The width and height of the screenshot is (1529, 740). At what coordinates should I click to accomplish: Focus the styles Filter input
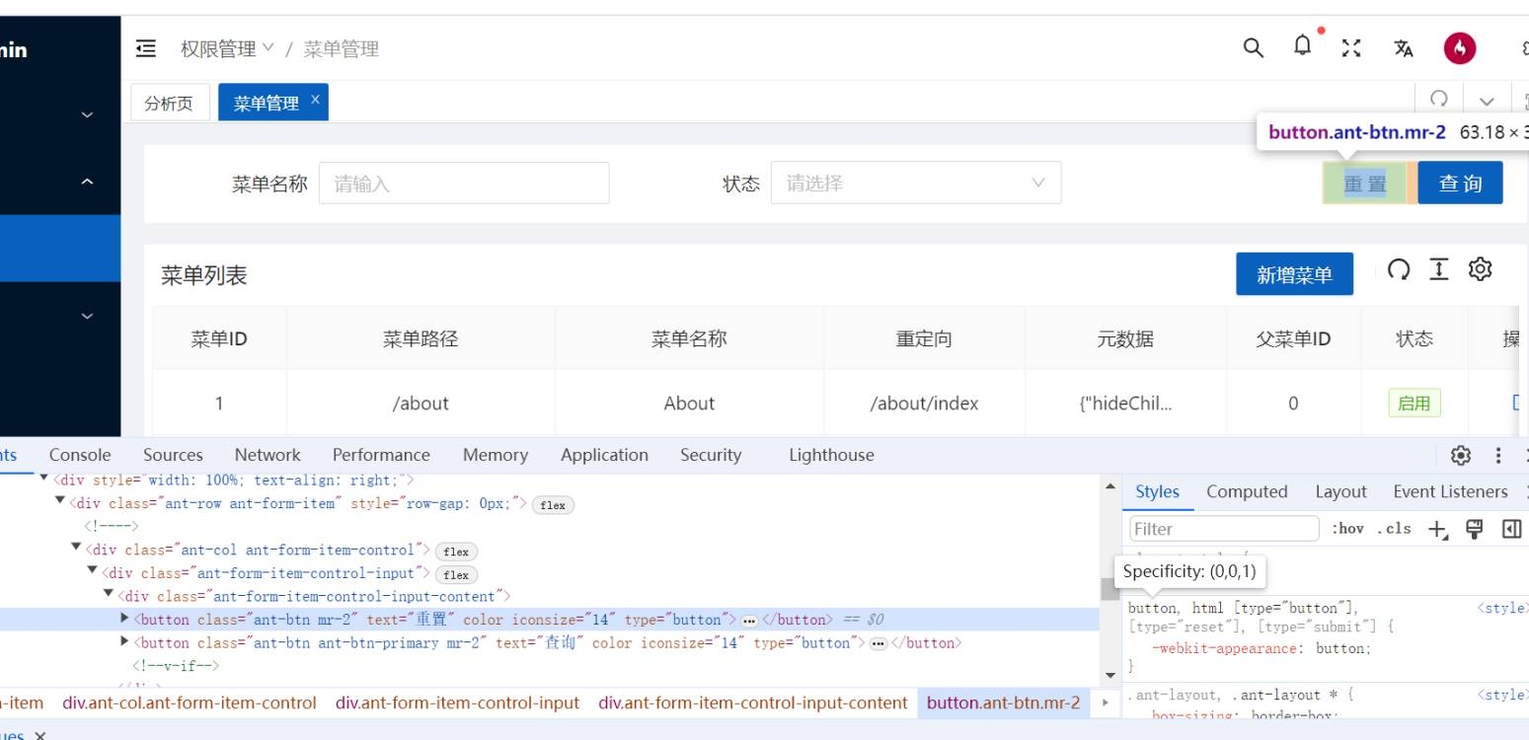click(x=1224, y=529)
